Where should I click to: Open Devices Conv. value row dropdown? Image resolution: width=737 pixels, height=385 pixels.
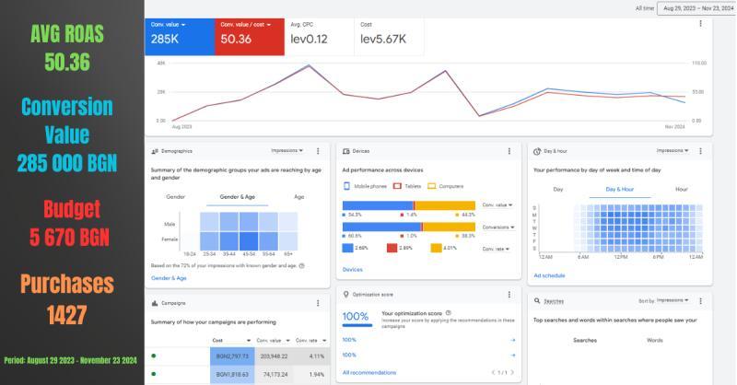coord(497,205)
